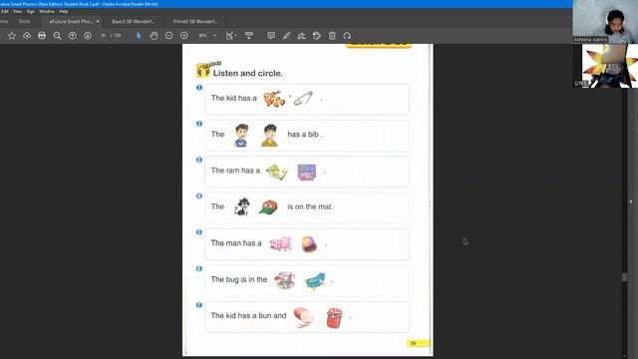Viewport: 638px width, 359px height.
Task: Click the text 'The kid has a bun and'
Action: point(248,316)
